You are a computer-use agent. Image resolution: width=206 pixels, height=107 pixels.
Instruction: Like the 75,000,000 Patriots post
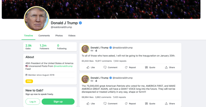pos(88,103)
